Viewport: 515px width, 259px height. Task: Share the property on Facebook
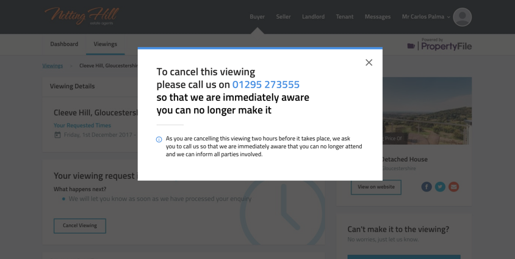click(427, 187)
